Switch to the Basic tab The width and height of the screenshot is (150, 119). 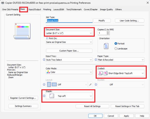point(23,9)
